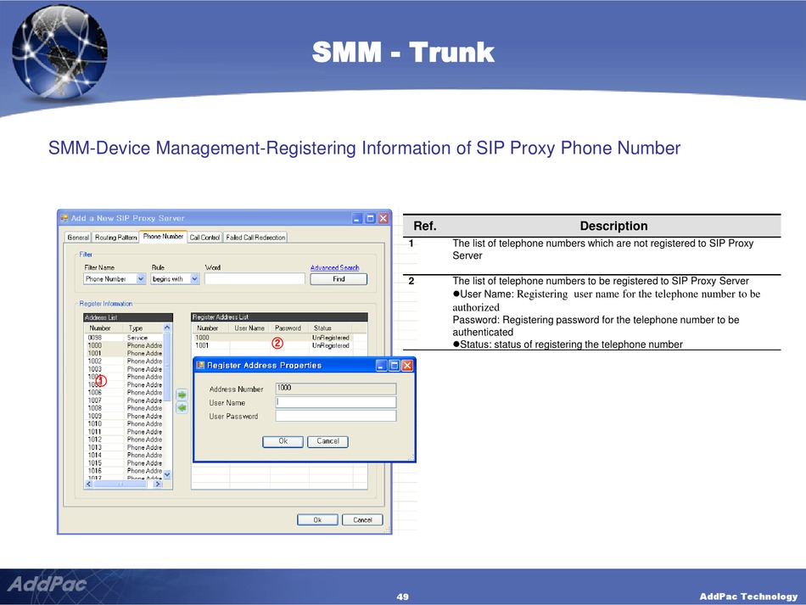Select row 1011 in the Address List
The image size is (806, 605).
point(124,432)
